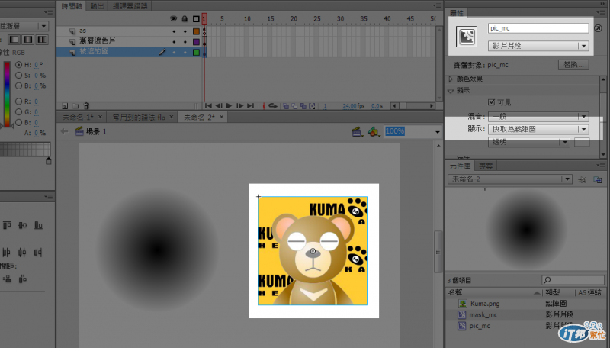The image size is (610, 348).
Task: Click align top edge icon
Action: (7, 225)
